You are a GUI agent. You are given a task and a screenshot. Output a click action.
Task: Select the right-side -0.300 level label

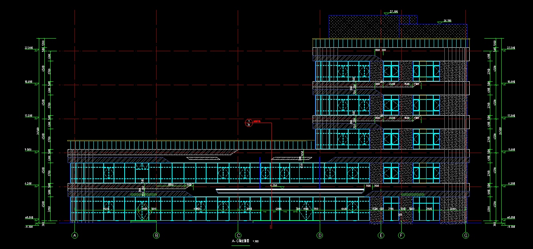coord(511,227)
